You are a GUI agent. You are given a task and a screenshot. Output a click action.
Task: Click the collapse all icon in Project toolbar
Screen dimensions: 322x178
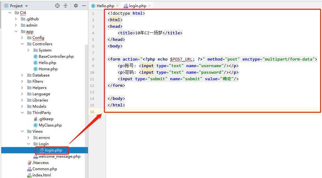coord(66,6)
